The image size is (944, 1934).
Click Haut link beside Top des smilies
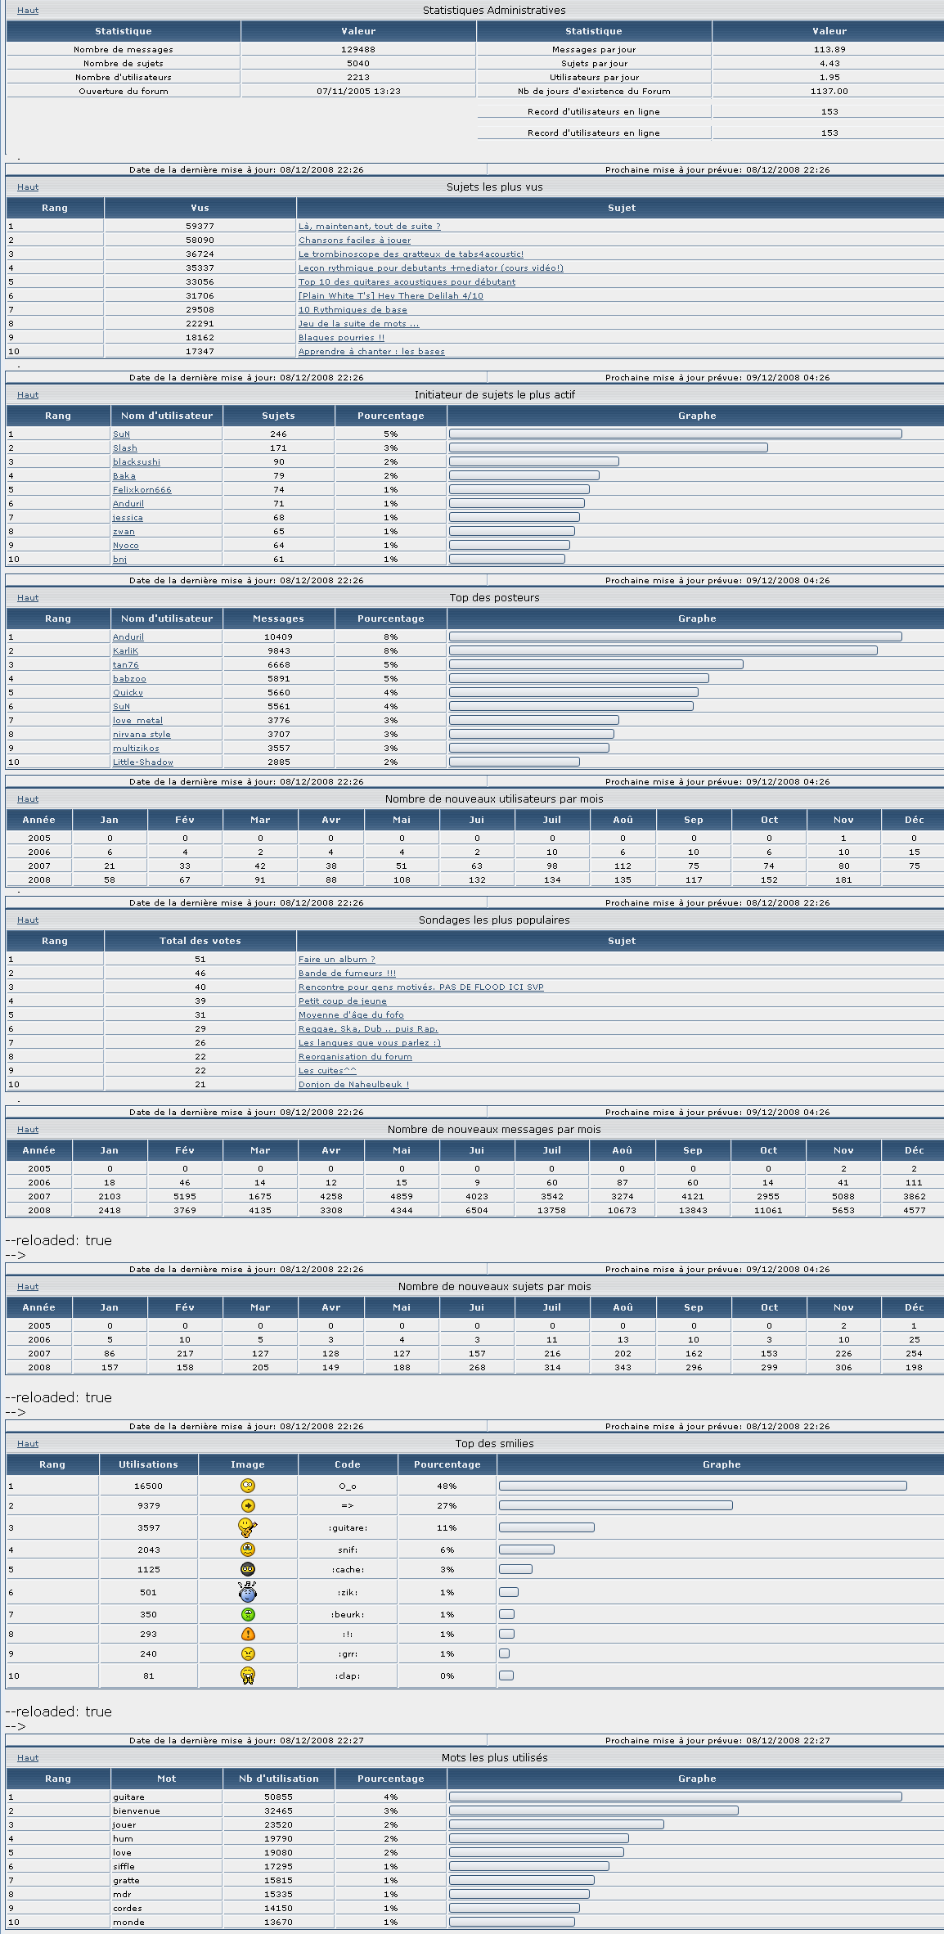[28, 1444]
